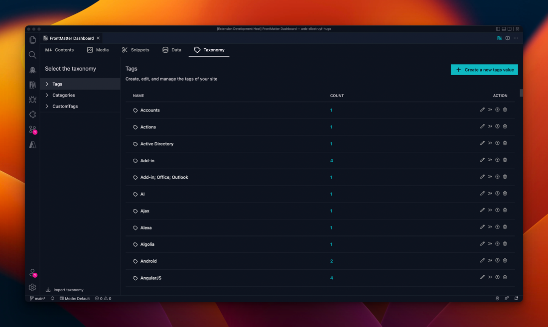Image resolution: width=548 pixels, height=327 pixels.
Task: Click the main* branch in status bar
Action: 37,299
